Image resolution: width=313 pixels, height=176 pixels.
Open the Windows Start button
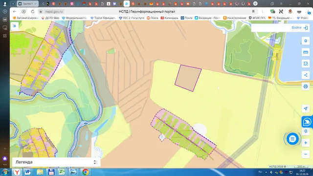5,172
